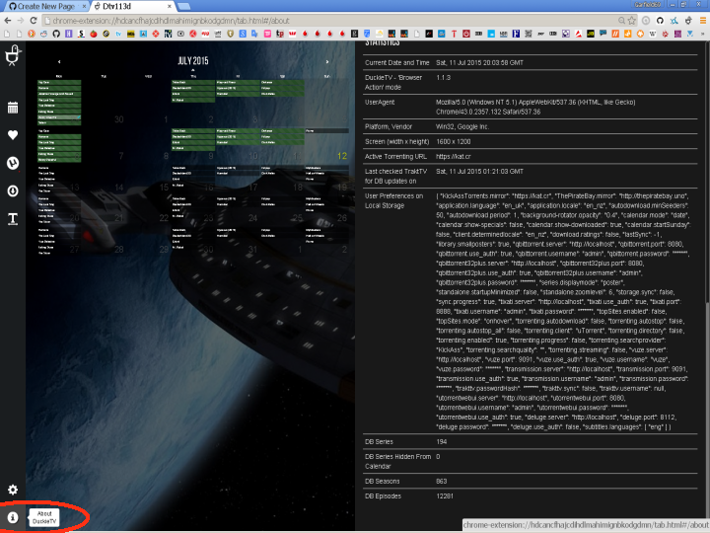710x533 pixels.
Task: Click the DB Seasons value 863
Action: tap(442, 481)
